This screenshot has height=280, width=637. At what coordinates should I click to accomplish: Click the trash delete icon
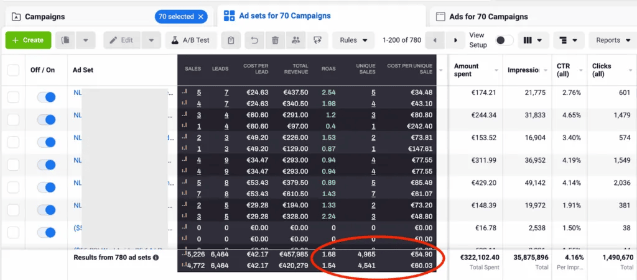275,40
